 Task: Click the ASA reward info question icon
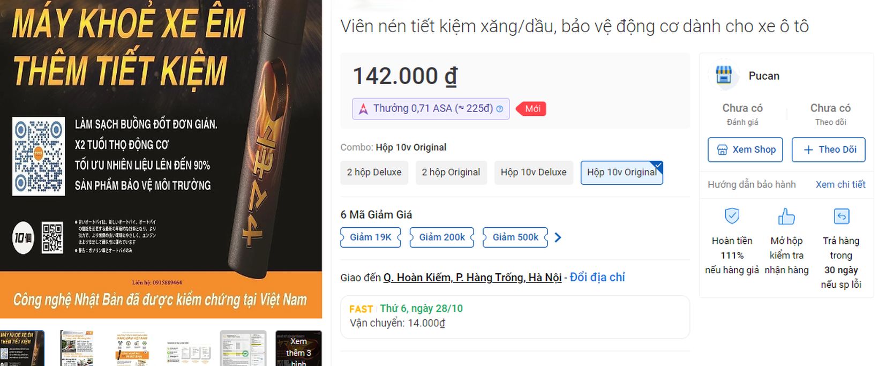pos(500,109)
